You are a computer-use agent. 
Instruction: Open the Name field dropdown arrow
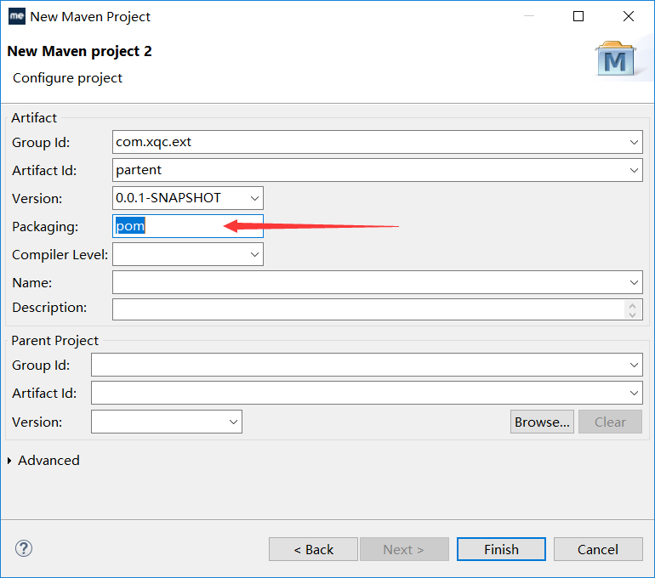coord(634,282)
